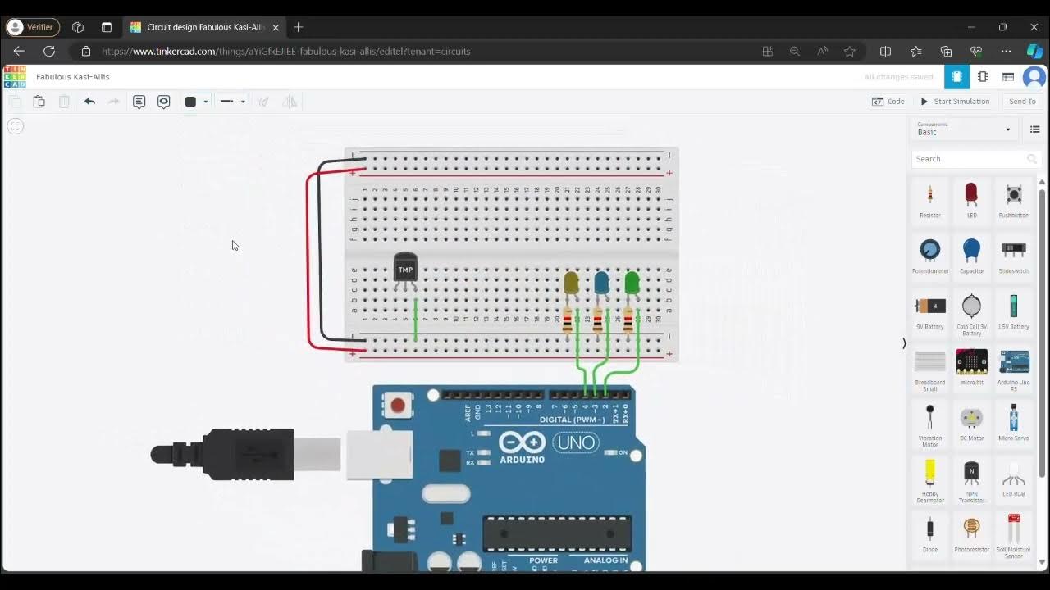Click the Mirror flip icon
Image resolution: width=1050 pixels, height=590 pixels.
point(290,102)
